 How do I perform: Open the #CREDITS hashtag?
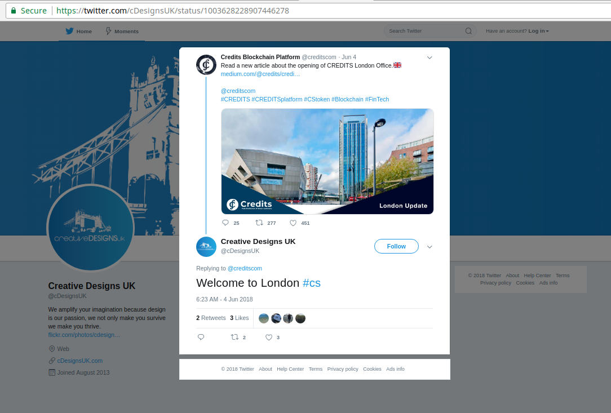(236, 99)
